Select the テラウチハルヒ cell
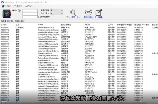The height and width of the screenshot is (104, 158). (89, 84)
